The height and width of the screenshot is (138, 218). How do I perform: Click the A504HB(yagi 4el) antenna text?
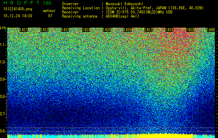coord(122,16)
